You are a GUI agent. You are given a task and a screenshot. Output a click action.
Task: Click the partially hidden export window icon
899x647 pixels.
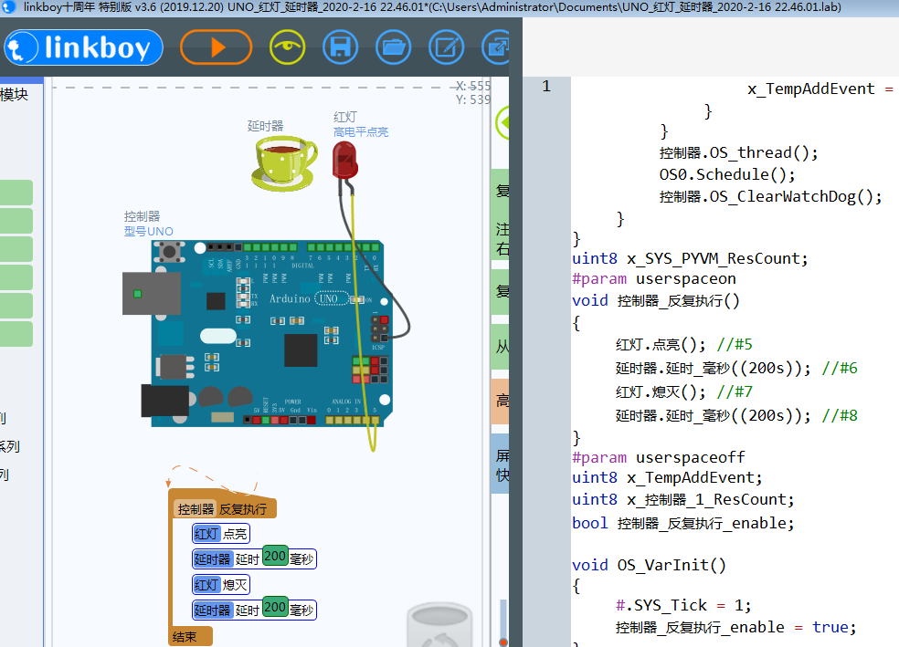tap(497, 47)
